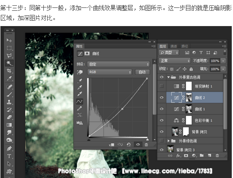Select the Gradient tool
The width and height of the screenshot is (233, 178).
pyautogui.click(x=9, y=125)
